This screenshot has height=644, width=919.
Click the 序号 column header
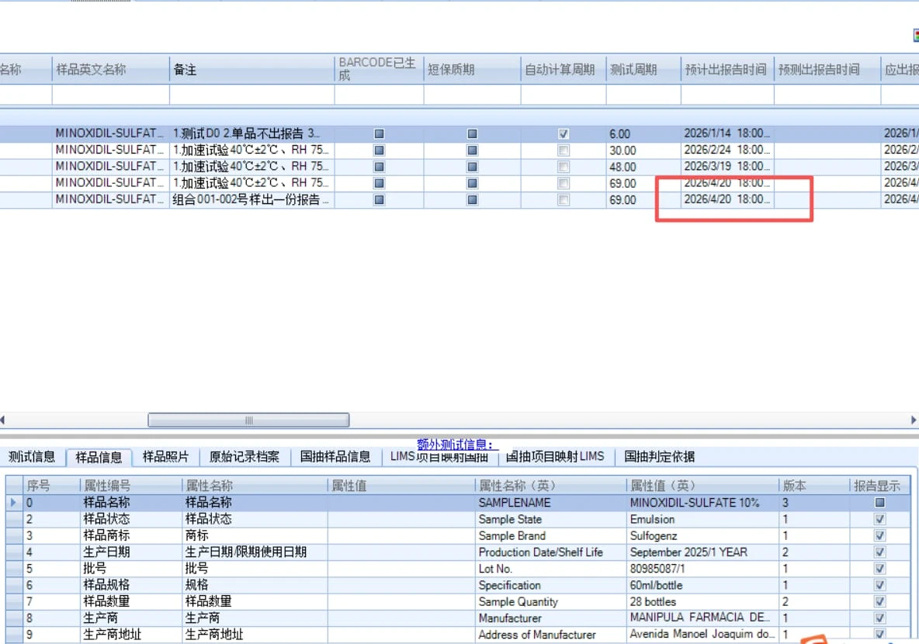pyautogui.click(x=51, y=485)
